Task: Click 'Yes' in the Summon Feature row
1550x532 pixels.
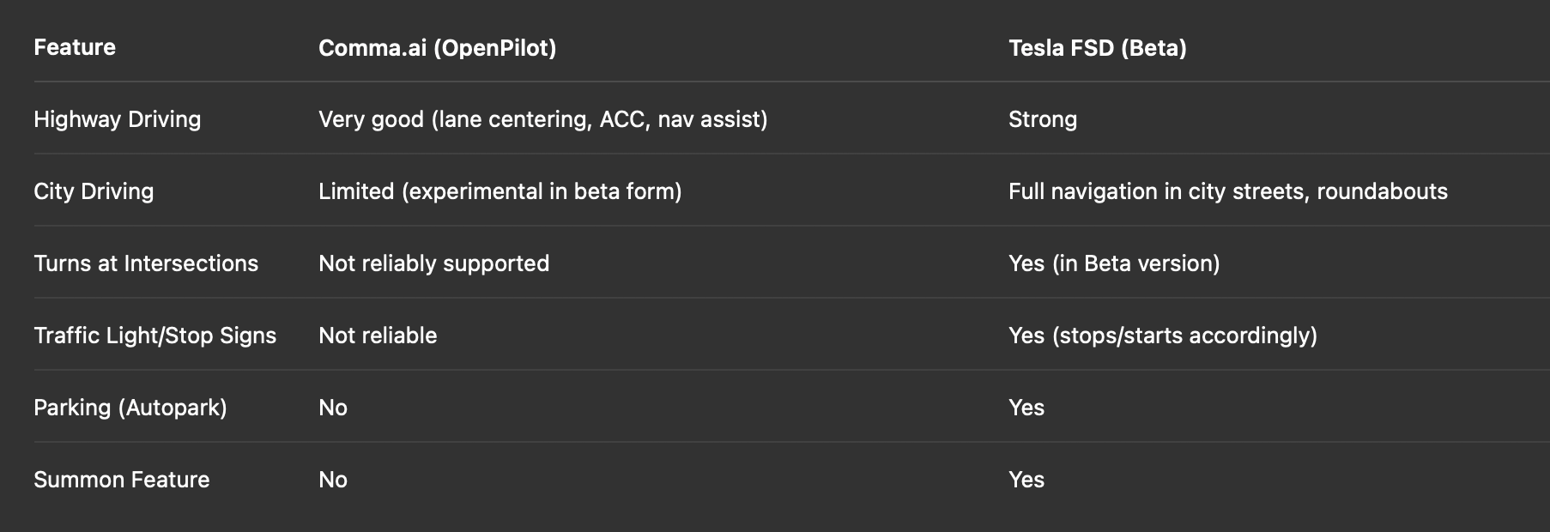Action: [1026, 480]
